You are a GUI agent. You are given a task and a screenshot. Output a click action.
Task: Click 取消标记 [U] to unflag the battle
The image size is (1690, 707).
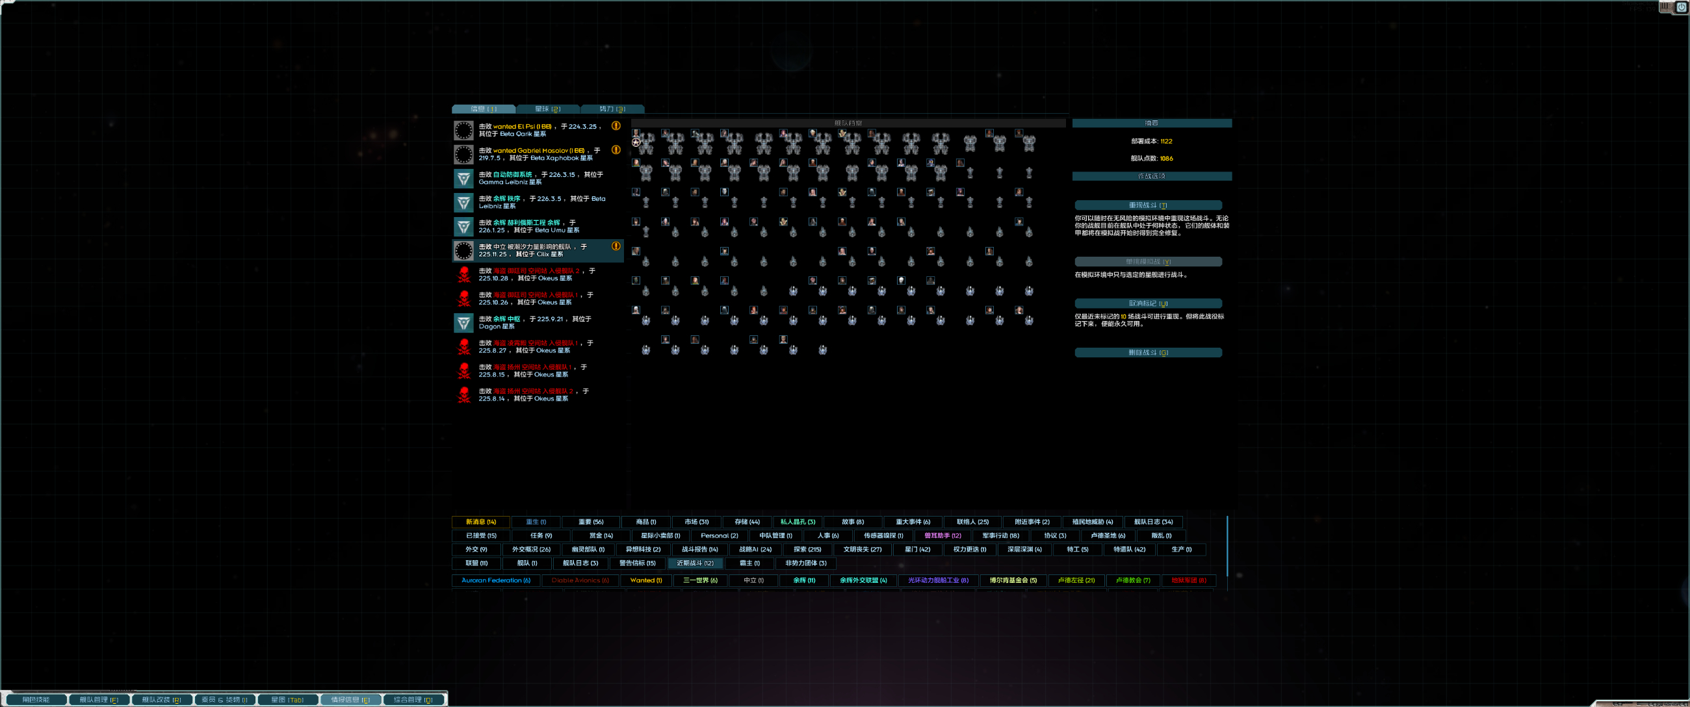pyautogui.click(x=1148, y=303)
